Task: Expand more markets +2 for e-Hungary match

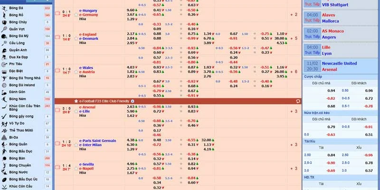Action: [x=293, y=14]
